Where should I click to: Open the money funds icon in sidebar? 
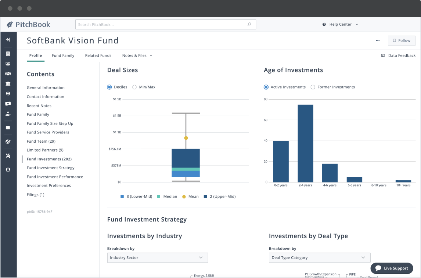pos(8,103)
